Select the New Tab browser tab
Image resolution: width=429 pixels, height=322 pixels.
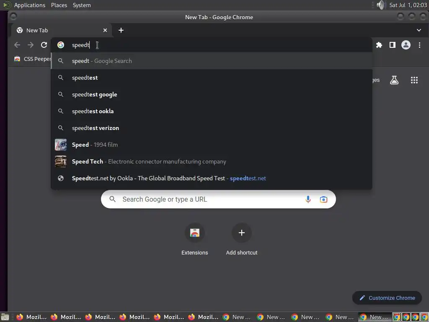coord(62,30)
